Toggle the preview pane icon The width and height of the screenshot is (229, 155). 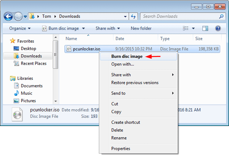click(205, 28)
